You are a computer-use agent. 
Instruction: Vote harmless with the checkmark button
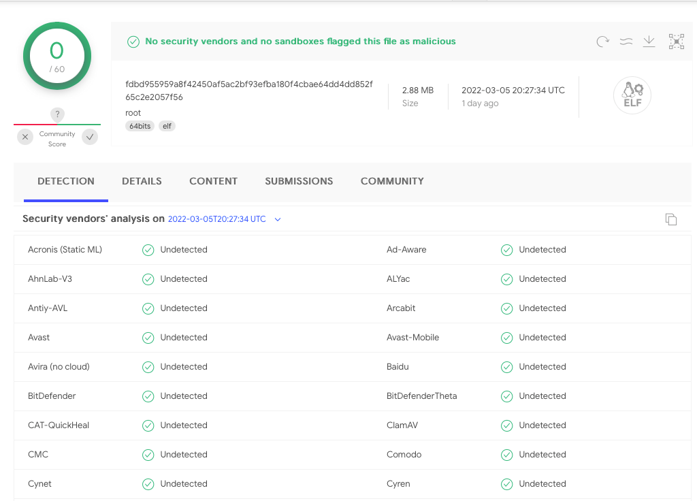pyautogui.click(x=90, y=137)
